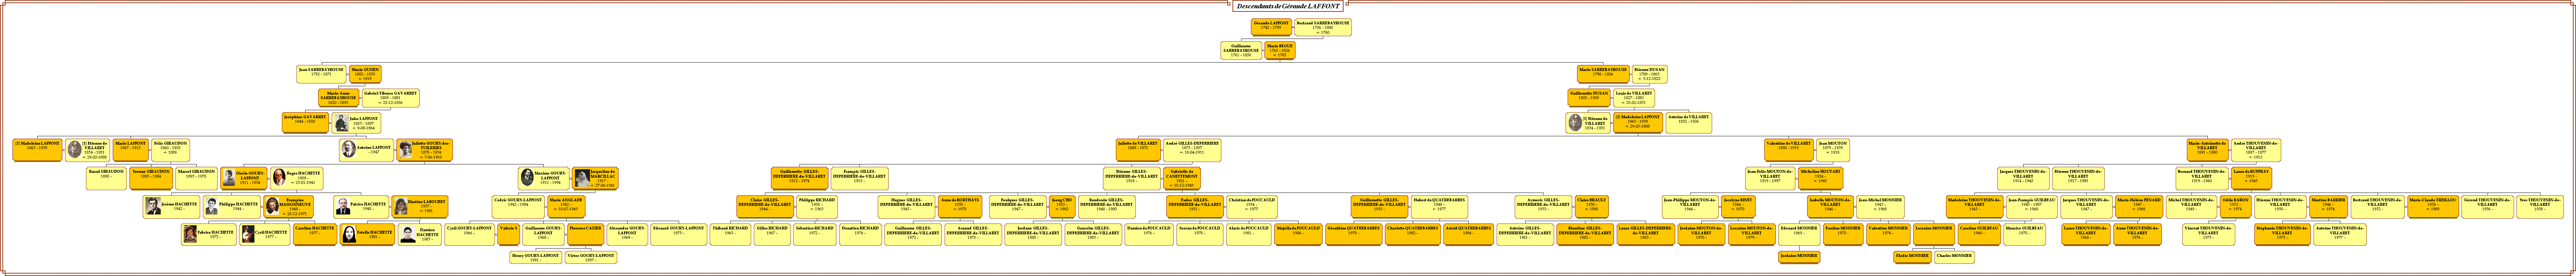The height and width of the screenshot is (276, 2576).
Task: Click the Marcel GIRAUDON box
Action: [x=196, y=178]
